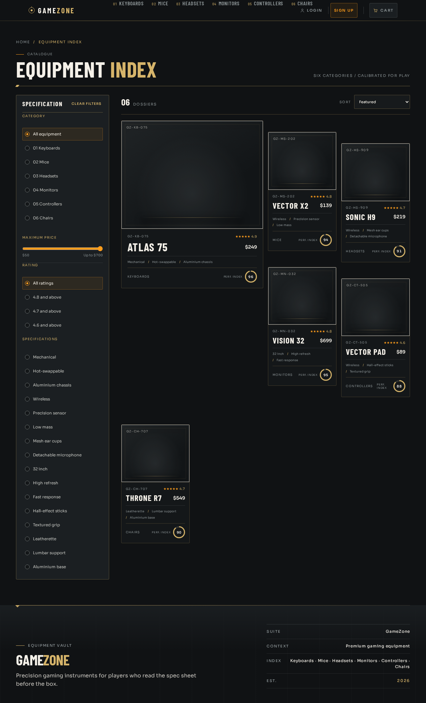Open the Vision 32 product title
The image size is (426, 703).
[289, 341]
